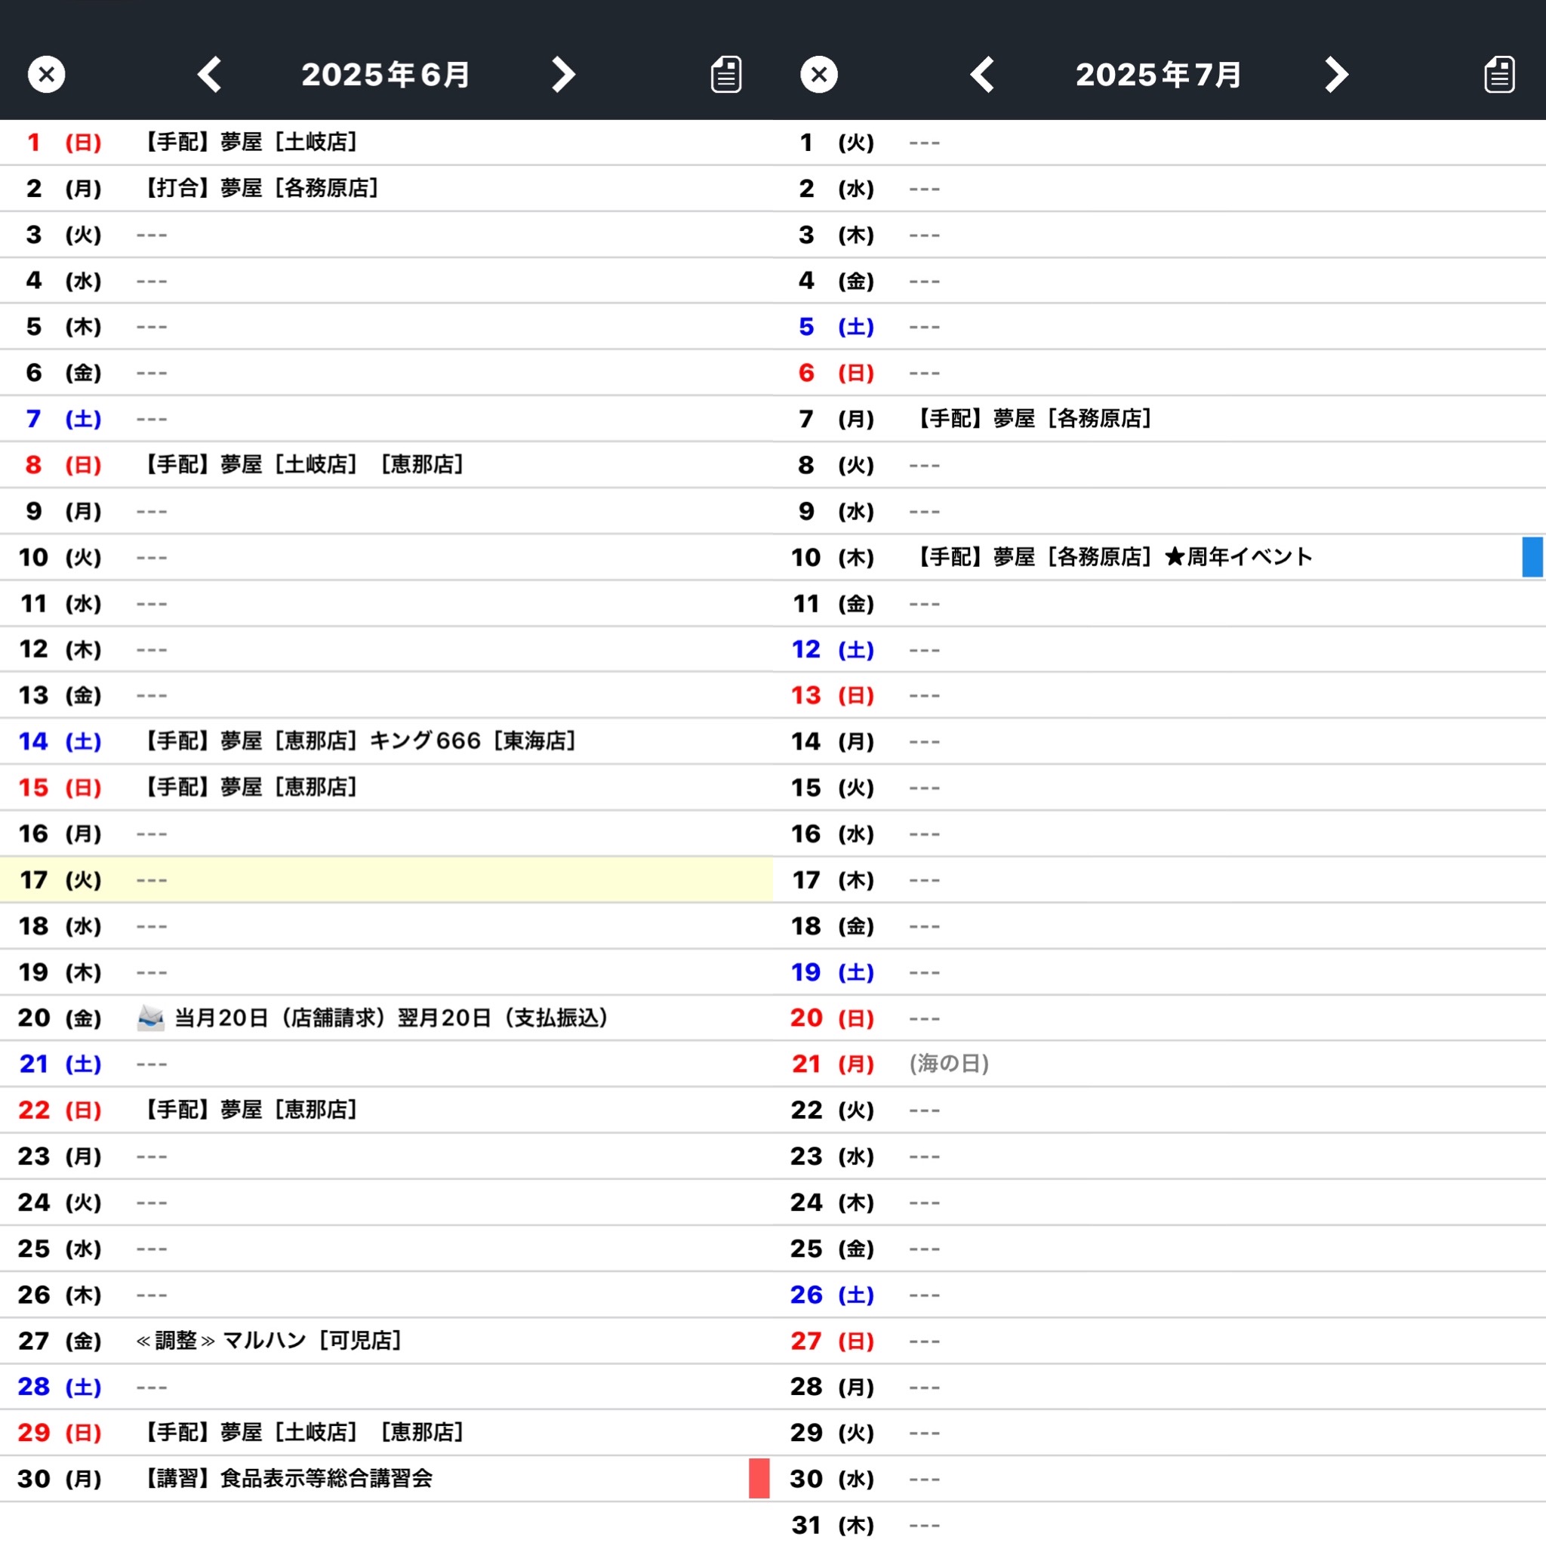1546x1546 pixels.
Task: Go to next month from June 2025
Action: (563, 75)
